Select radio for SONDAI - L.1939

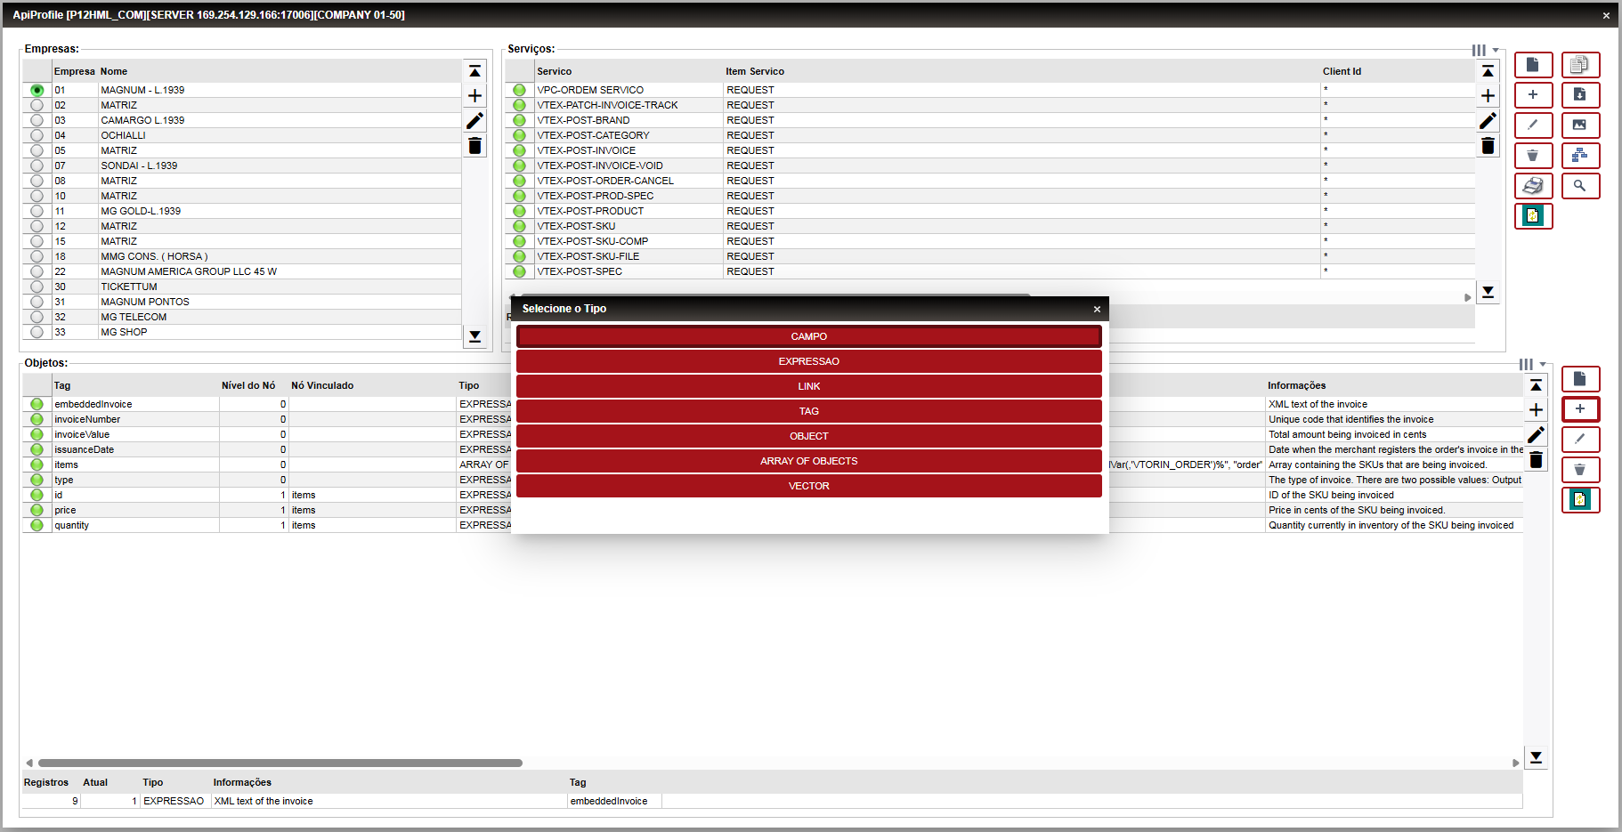pos(36,166)
